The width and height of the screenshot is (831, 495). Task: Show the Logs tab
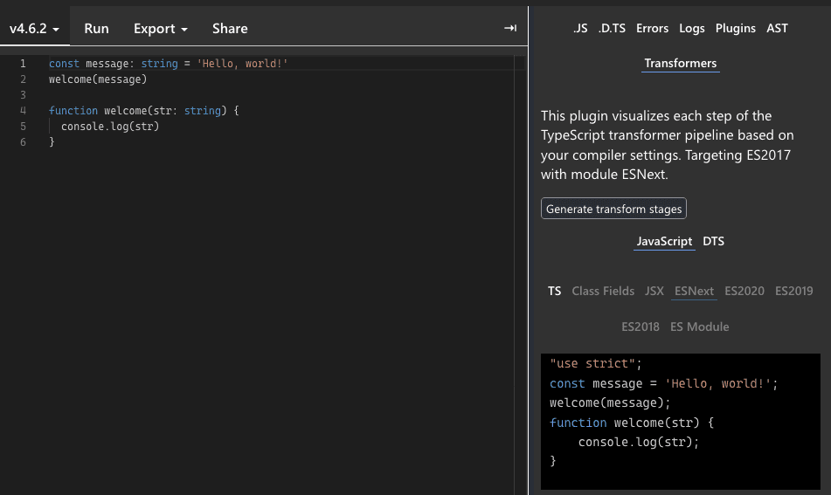coord(691,28)
